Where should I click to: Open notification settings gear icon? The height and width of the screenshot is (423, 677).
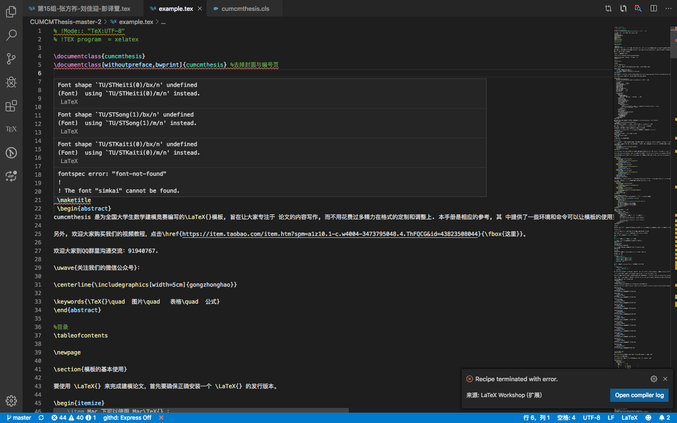[654, 379]
